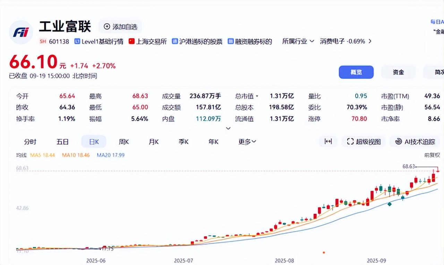Expand the 总市值 unit dropdown arrow

coord(257,96)
